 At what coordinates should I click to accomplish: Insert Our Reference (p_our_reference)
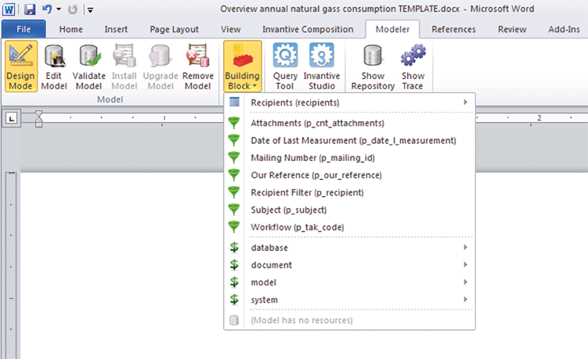tap(349, 175)
